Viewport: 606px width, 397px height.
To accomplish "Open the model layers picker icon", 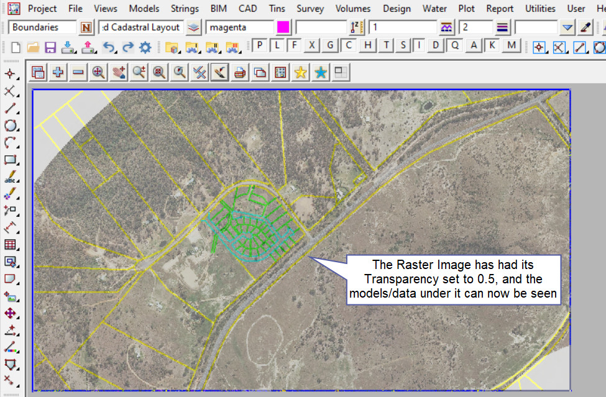I will tap(195, 27).
